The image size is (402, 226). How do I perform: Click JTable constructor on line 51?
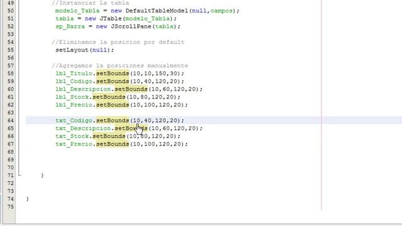[111, 18]
